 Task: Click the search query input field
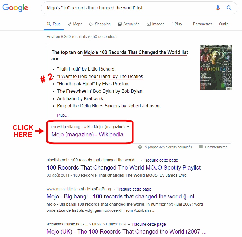tap(130, 8)
